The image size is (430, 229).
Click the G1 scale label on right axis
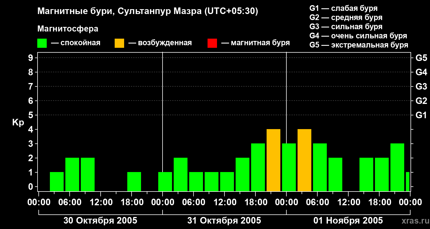tap(421, 115)
